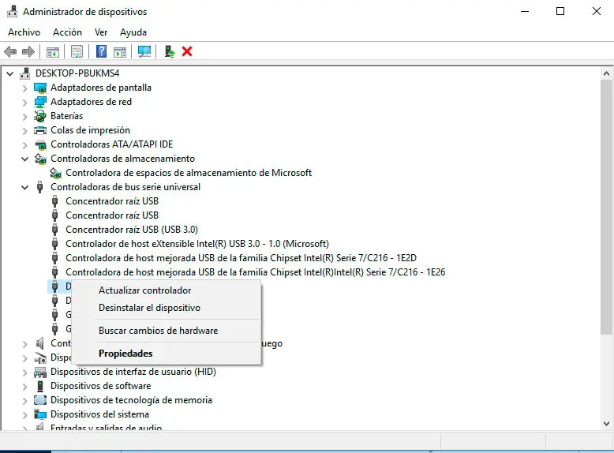Image resolution: width=614 pixels, height=453 pixels.
Task: Expand Colas de impresión
Action: (x=25, y=131)
